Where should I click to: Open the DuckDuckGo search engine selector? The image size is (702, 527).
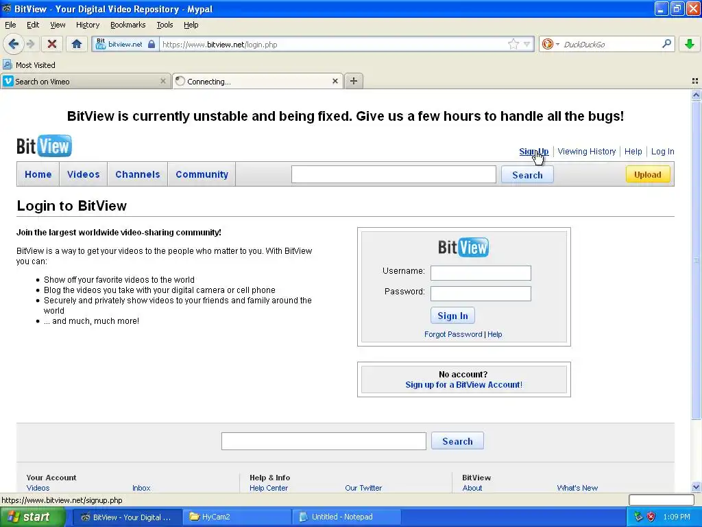click(550, 44)
